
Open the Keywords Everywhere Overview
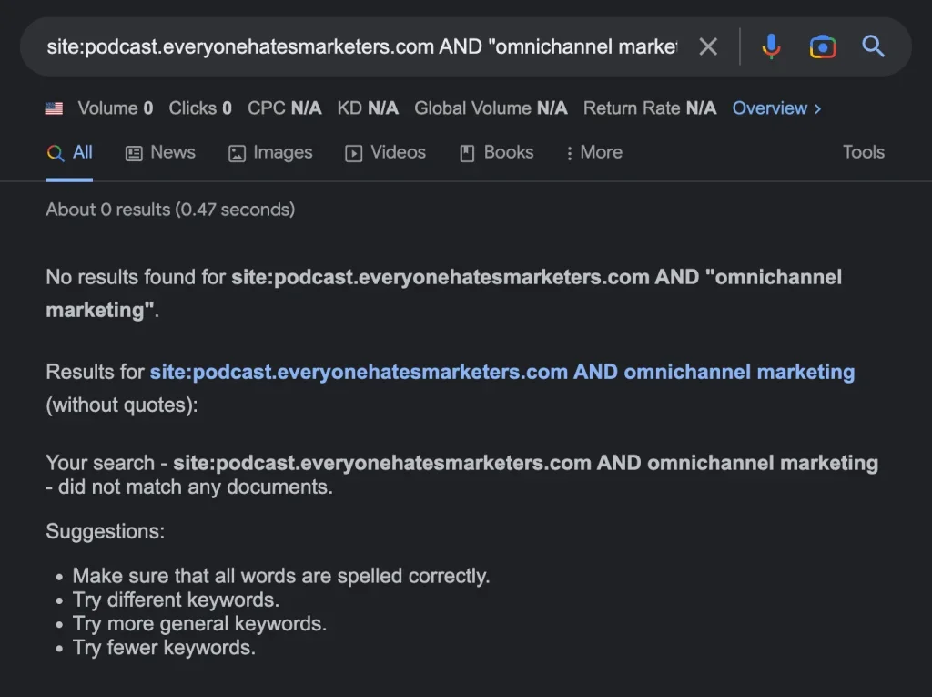pos(770,108)
